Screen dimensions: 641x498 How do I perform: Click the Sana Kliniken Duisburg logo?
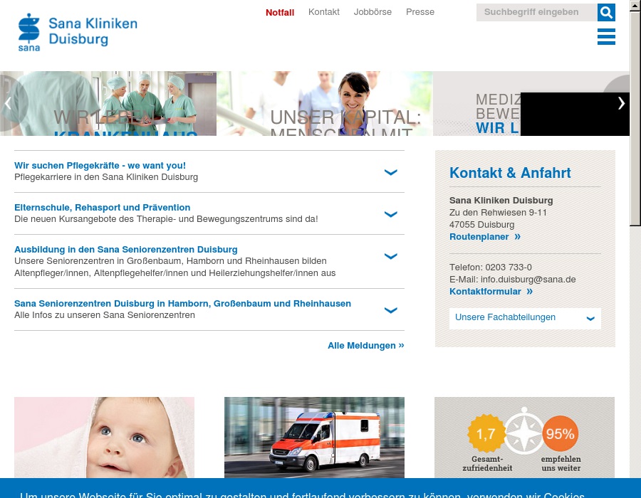(78, 33)
